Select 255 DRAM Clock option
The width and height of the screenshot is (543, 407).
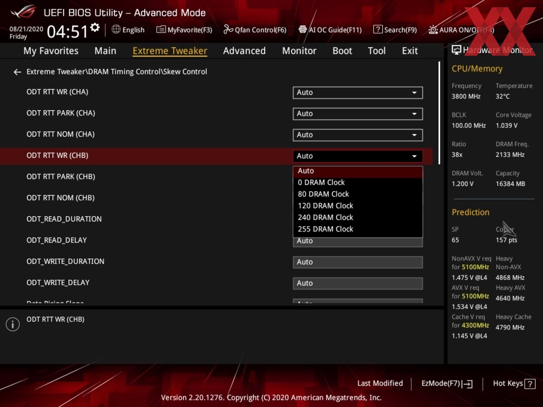[x=358, y=229]
